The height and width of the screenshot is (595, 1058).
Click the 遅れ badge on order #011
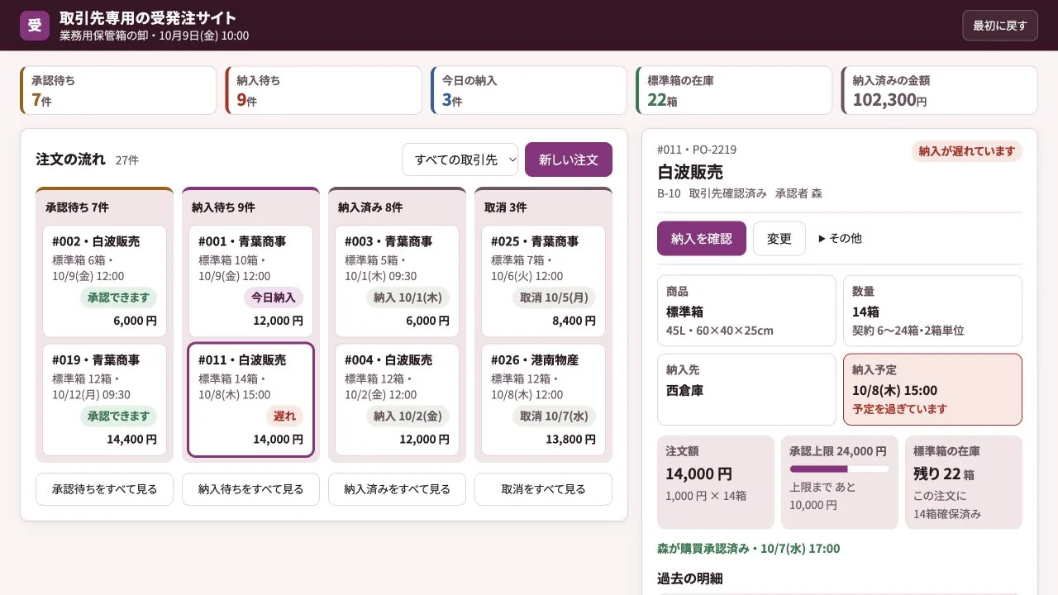(284, 416)
